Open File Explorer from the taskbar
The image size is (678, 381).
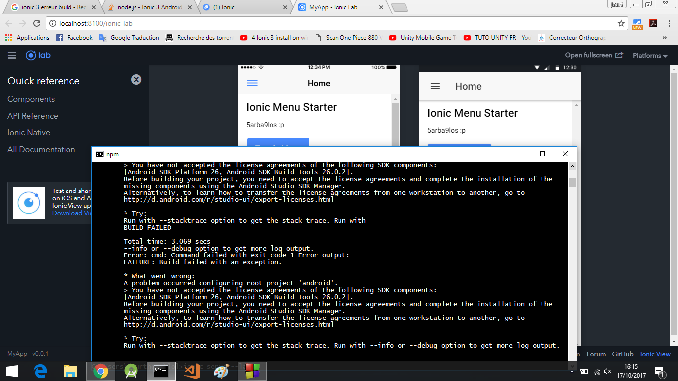70,371
